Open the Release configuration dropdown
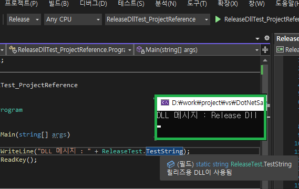The height and width of the screenshot is (189, 299). point(24,19)
